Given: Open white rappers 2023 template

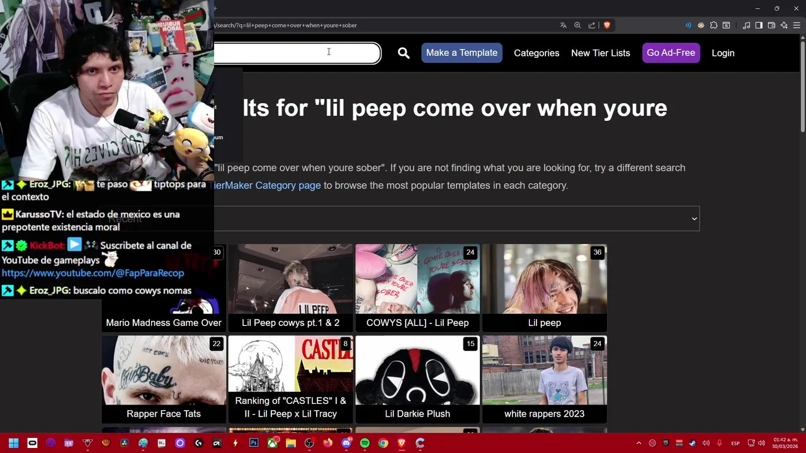Looking at the screenshot, I should [x=544, y=379].
